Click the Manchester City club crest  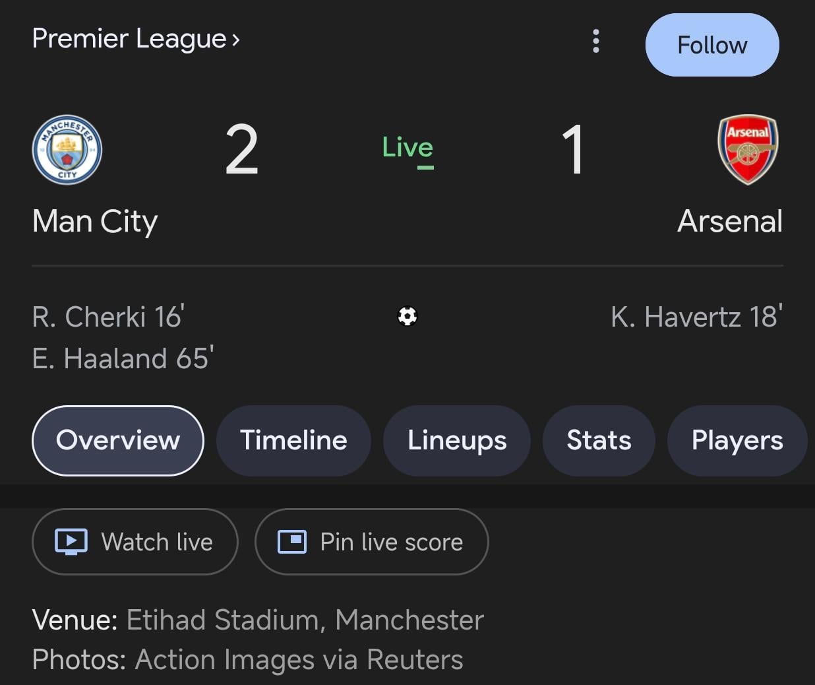(x=67, y=150)
